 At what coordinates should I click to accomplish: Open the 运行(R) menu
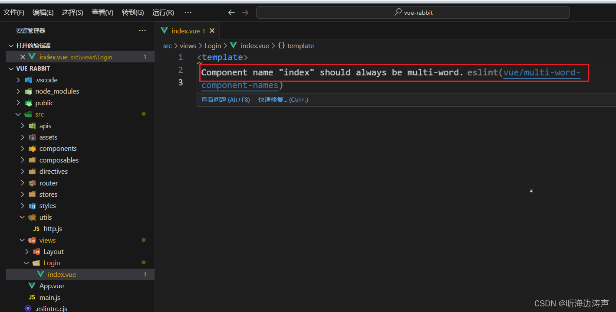(x=163, y=13)
